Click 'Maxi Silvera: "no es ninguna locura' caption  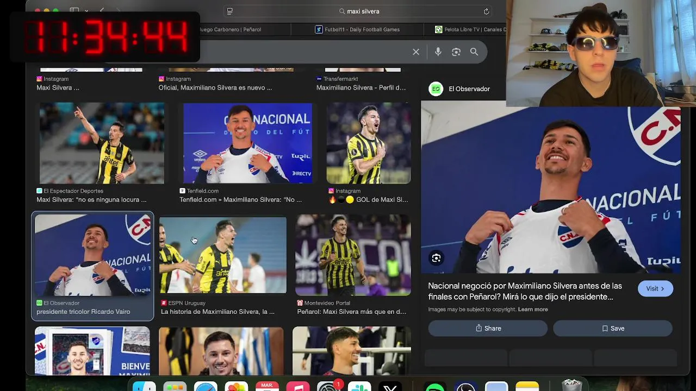[91, 199]
